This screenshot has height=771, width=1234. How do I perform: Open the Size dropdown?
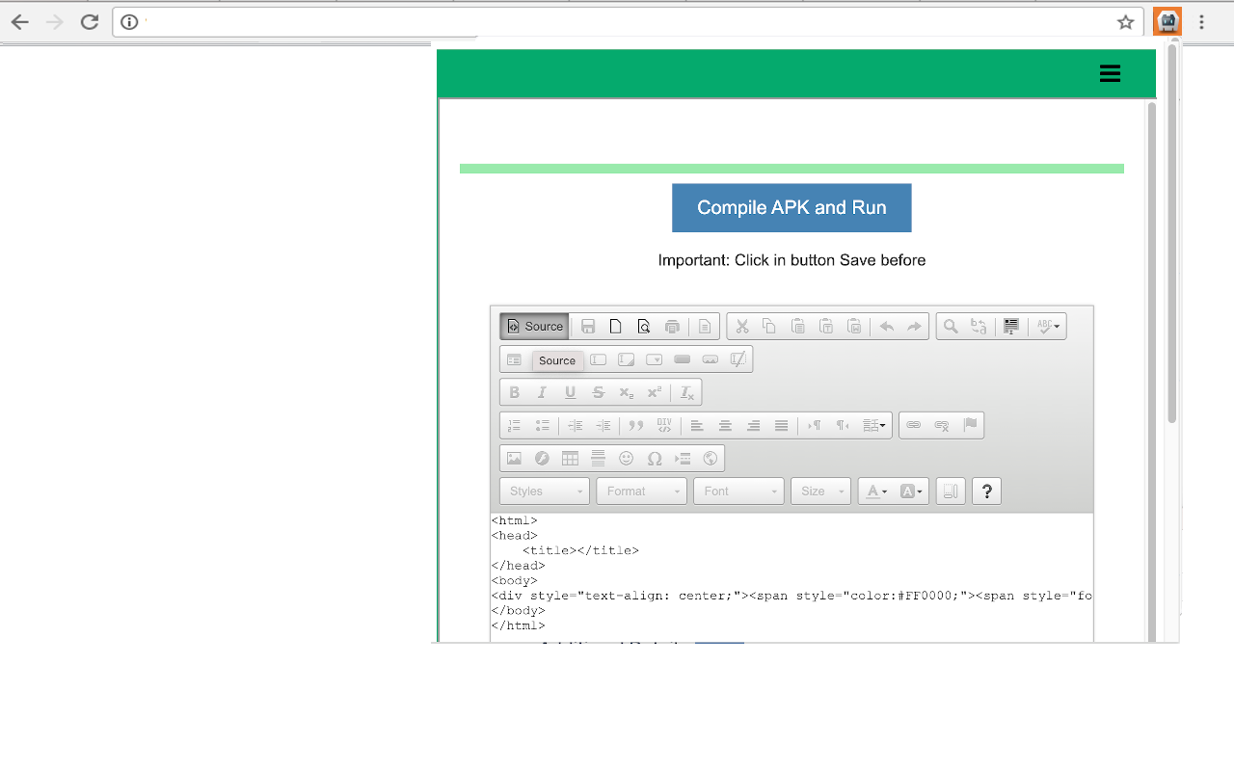pos(821,492)
